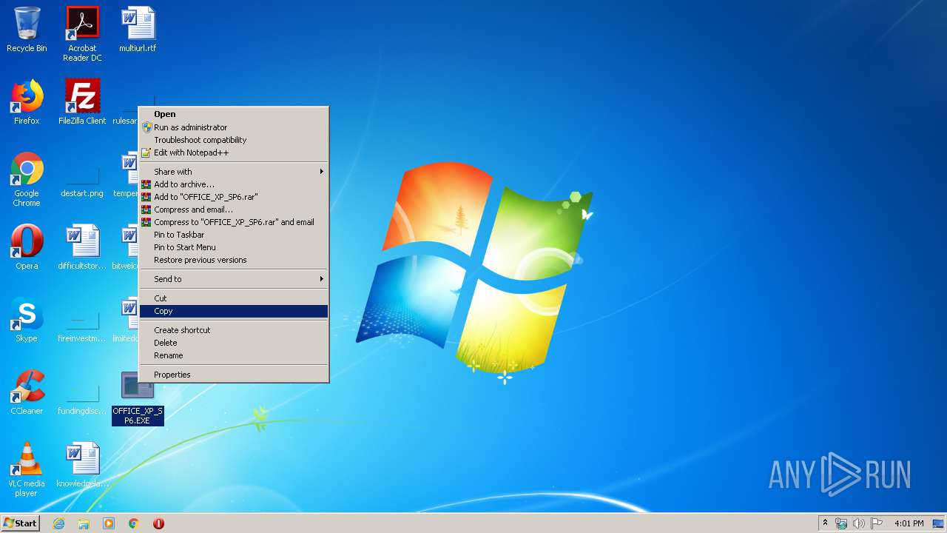This screenshot has height=533, width=947.
Task: Open the Recycle Bin desktop icon
Action: coord(27,30)
